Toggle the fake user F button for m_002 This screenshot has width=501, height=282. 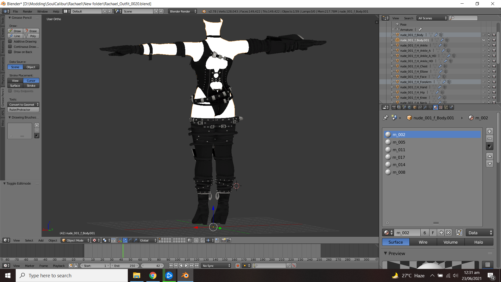433,233
